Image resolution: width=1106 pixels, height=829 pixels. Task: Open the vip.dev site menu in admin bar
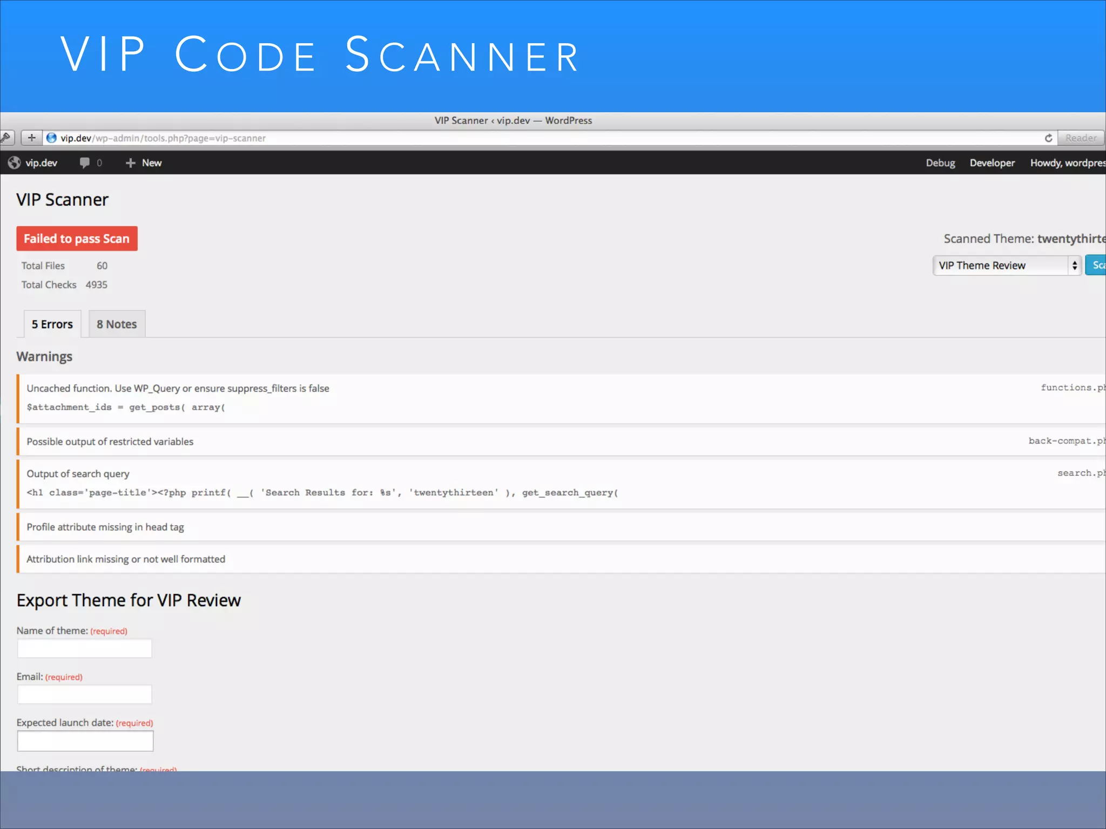pyautogui.click(x=33, y=162)
